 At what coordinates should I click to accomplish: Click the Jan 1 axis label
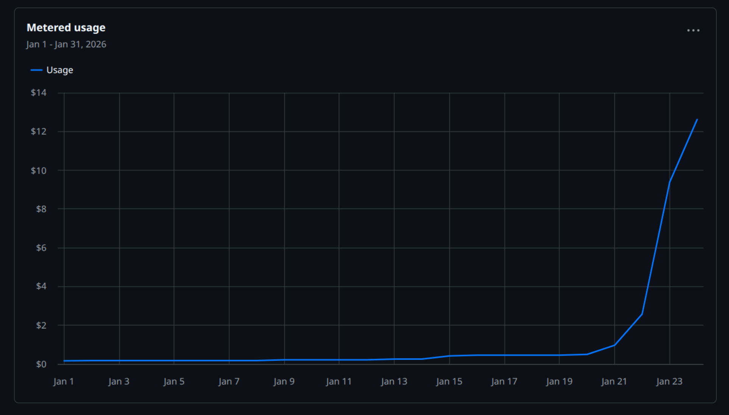[64, 381]
